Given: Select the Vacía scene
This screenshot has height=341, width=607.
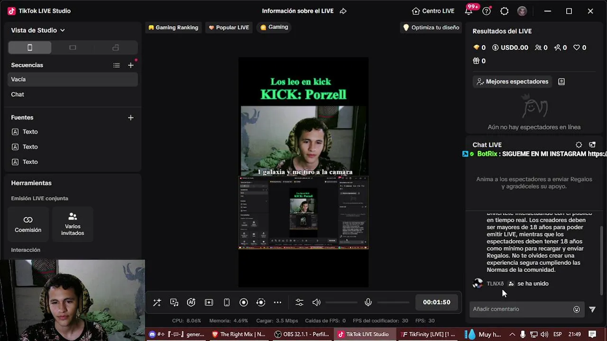Looking at the screenshot, I should (x=73, y=79).
